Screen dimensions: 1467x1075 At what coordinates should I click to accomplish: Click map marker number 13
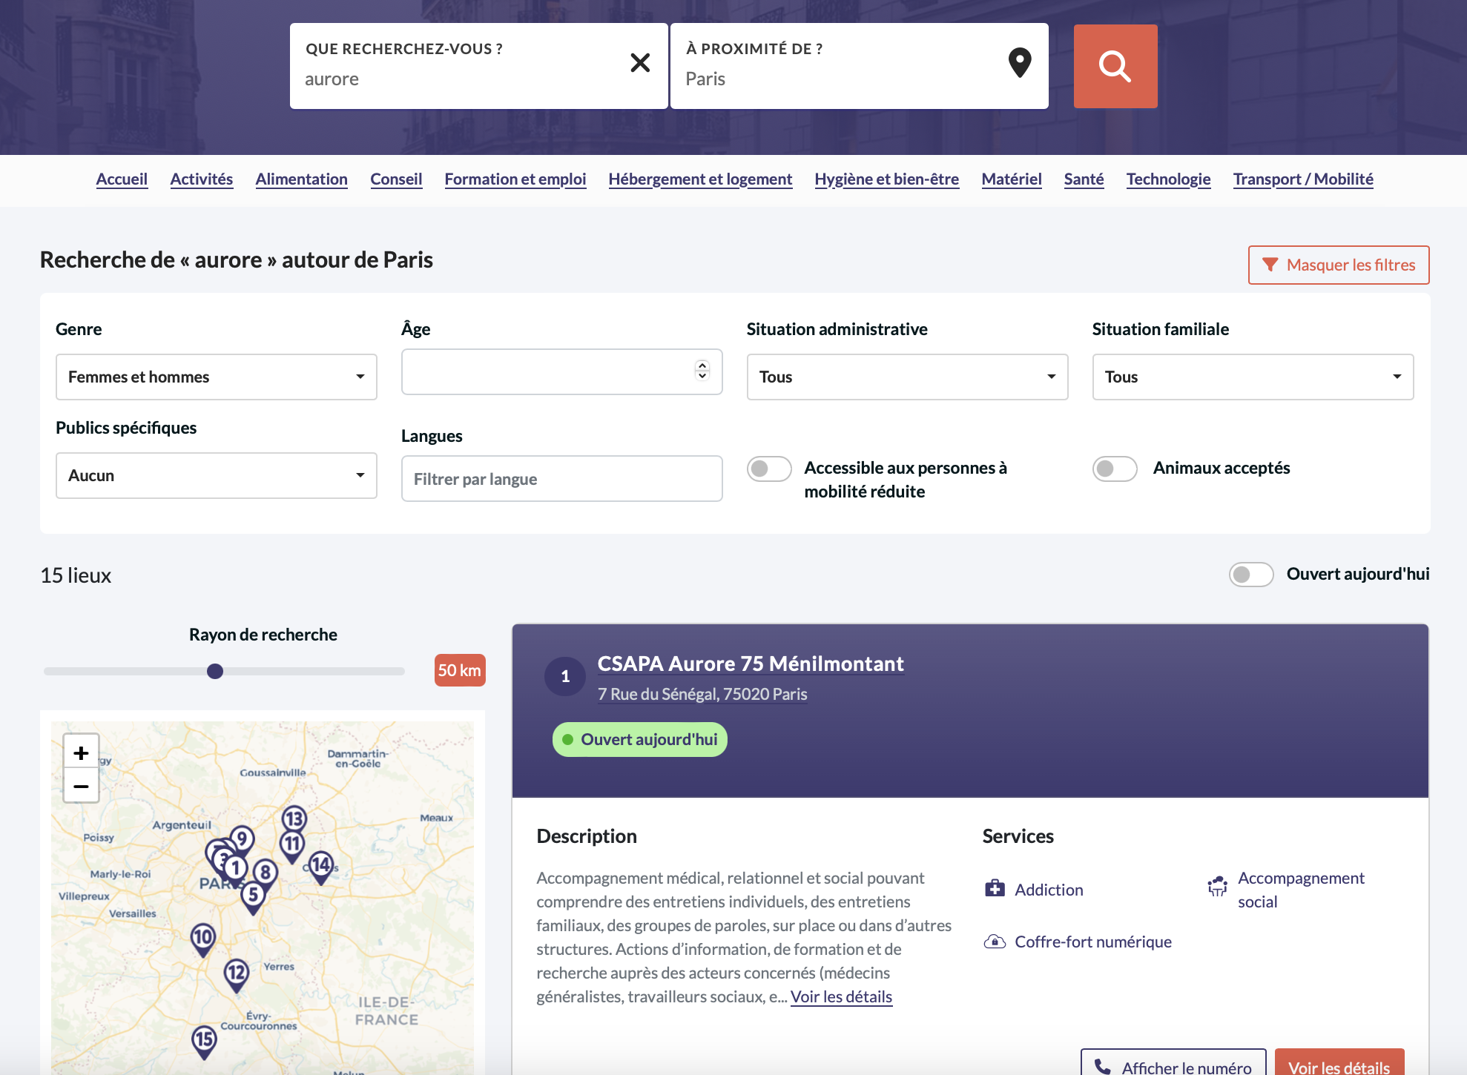point(294,818)
